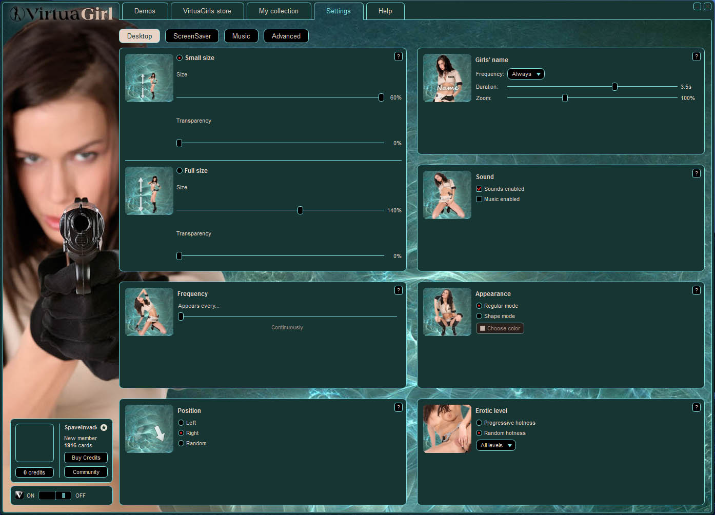
Task: Open the Sound panel help icon
Action: (696, 173)
